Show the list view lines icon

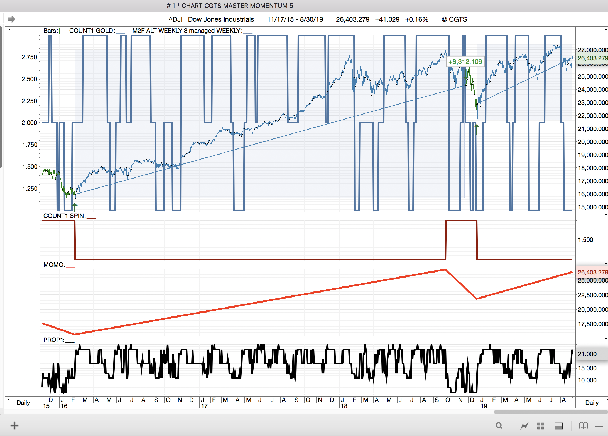point(599,425)
